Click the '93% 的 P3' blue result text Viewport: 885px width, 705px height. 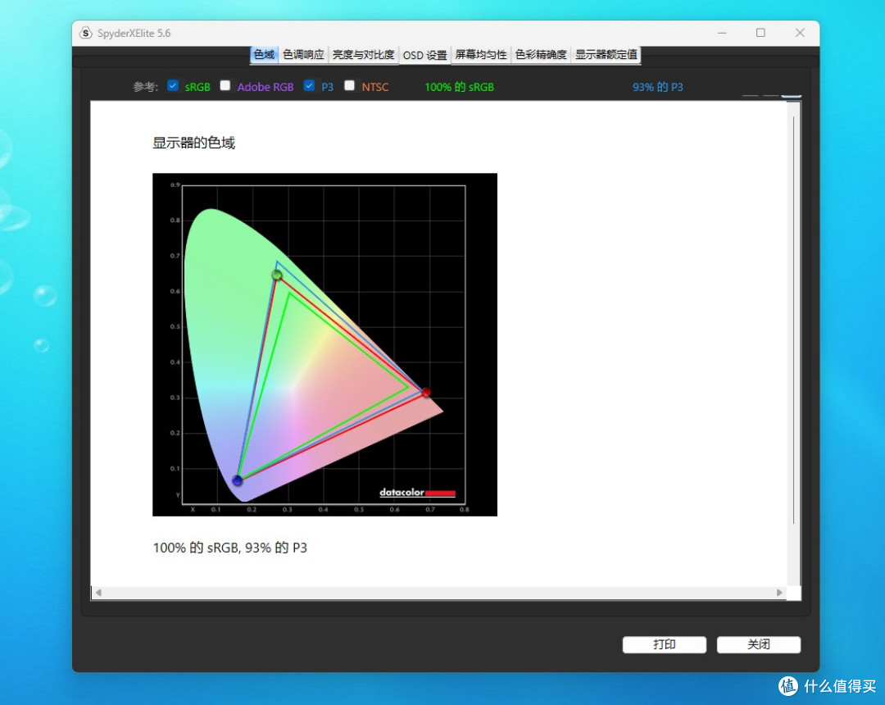coord(657,87)
